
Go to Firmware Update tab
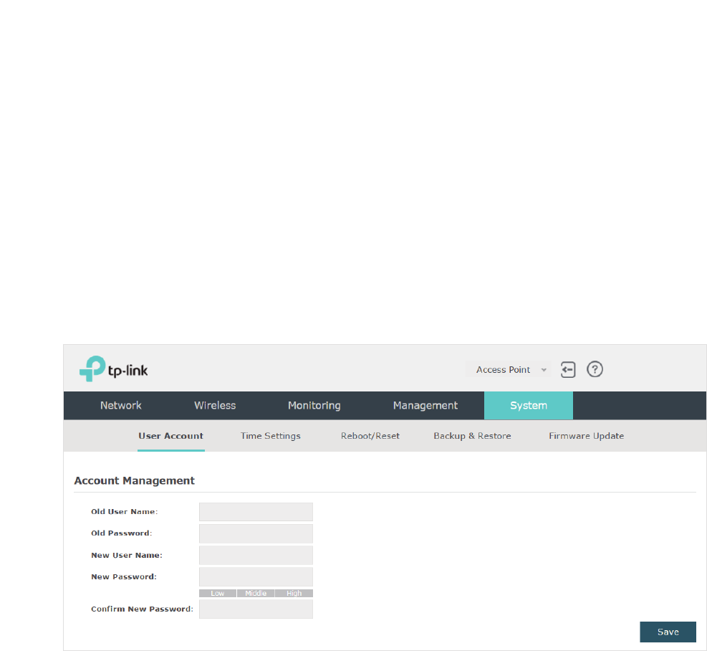click(587, 436)
